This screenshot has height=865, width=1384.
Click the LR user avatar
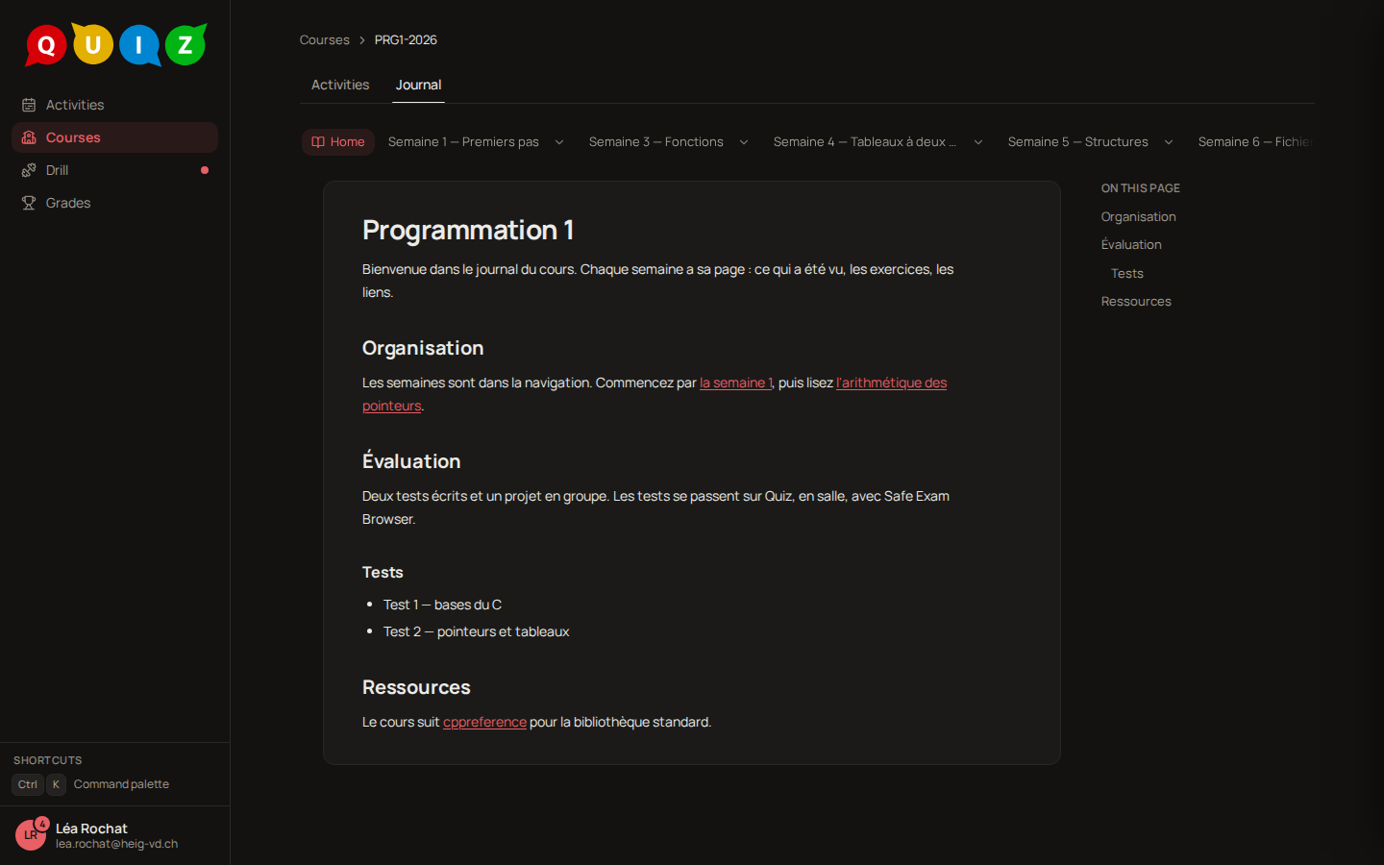click(x=31, y=835)
